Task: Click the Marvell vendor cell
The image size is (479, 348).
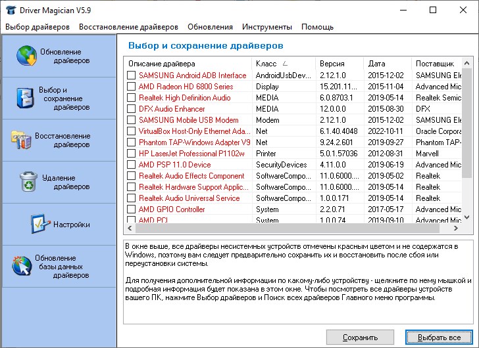Action: pyautogui.click(x=427, y=153)
